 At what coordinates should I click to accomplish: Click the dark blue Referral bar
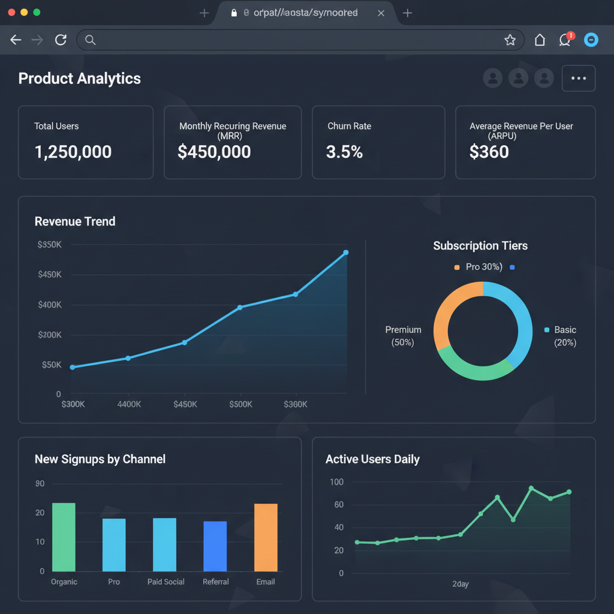pyautogui.click(x=215, y=546)
